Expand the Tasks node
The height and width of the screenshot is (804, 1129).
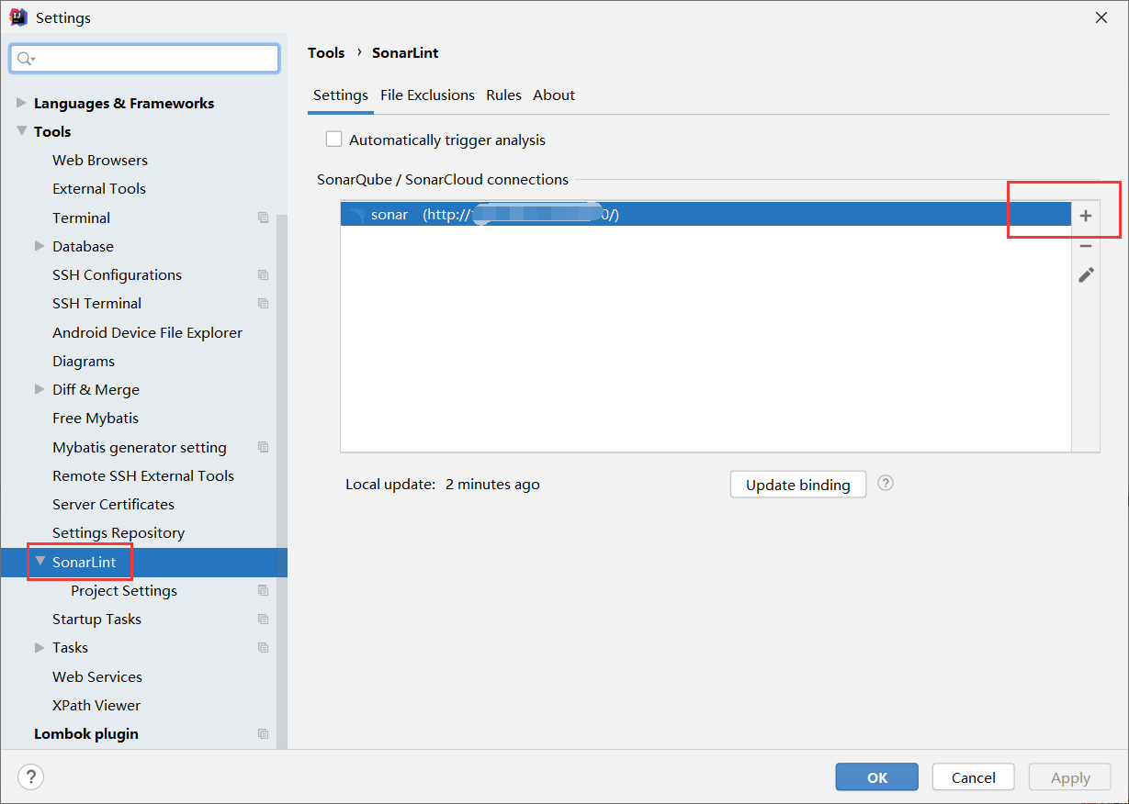point(40,647)
